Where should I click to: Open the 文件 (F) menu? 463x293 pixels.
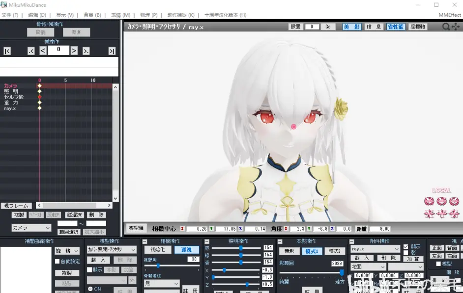click(10, 15)
